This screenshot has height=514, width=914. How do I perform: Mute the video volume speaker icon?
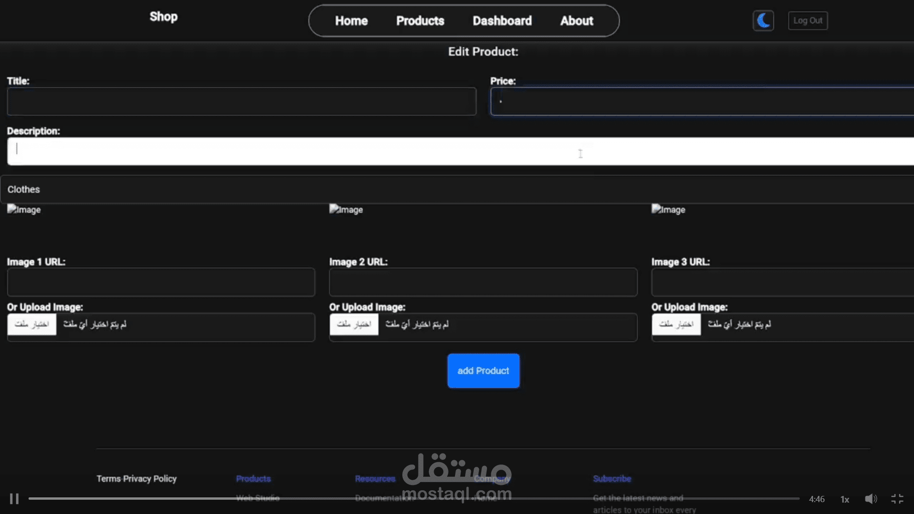[x=871, y=499]
